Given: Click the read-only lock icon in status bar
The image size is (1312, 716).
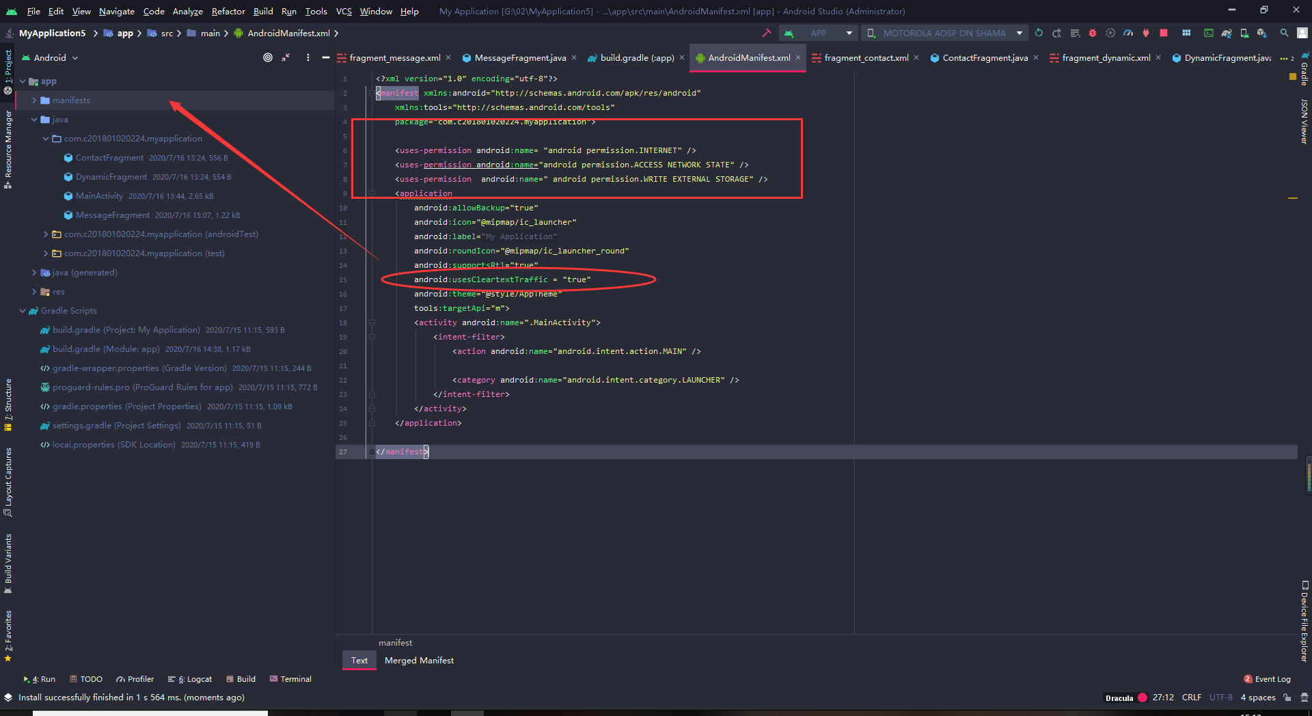Looking at the screenshot, I should point(1287,698).
